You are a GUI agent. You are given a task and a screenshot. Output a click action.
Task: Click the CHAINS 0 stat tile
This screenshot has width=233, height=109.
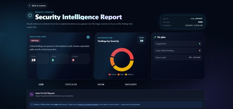pos(80,59)
